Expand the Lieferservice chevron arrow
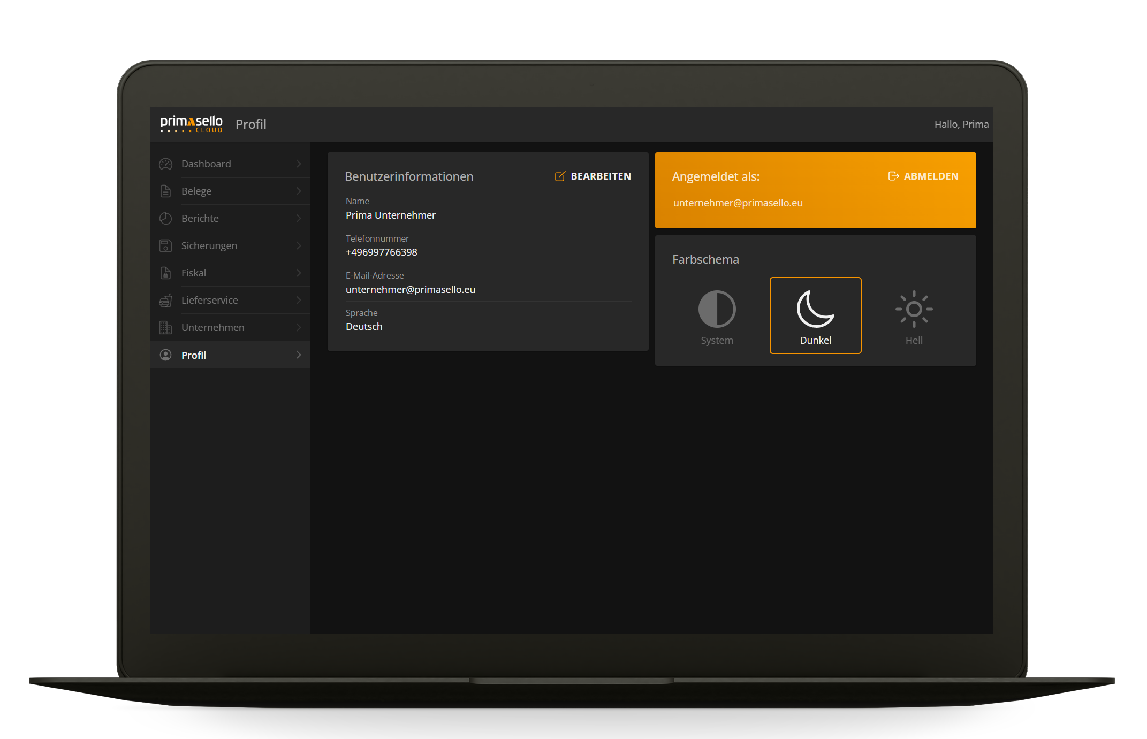 [x=299, y=301]
